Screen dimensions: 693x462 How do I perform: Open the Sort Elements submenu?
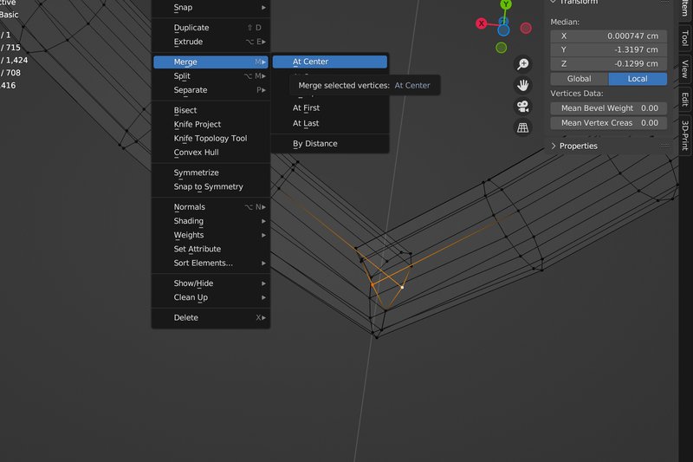210,263
